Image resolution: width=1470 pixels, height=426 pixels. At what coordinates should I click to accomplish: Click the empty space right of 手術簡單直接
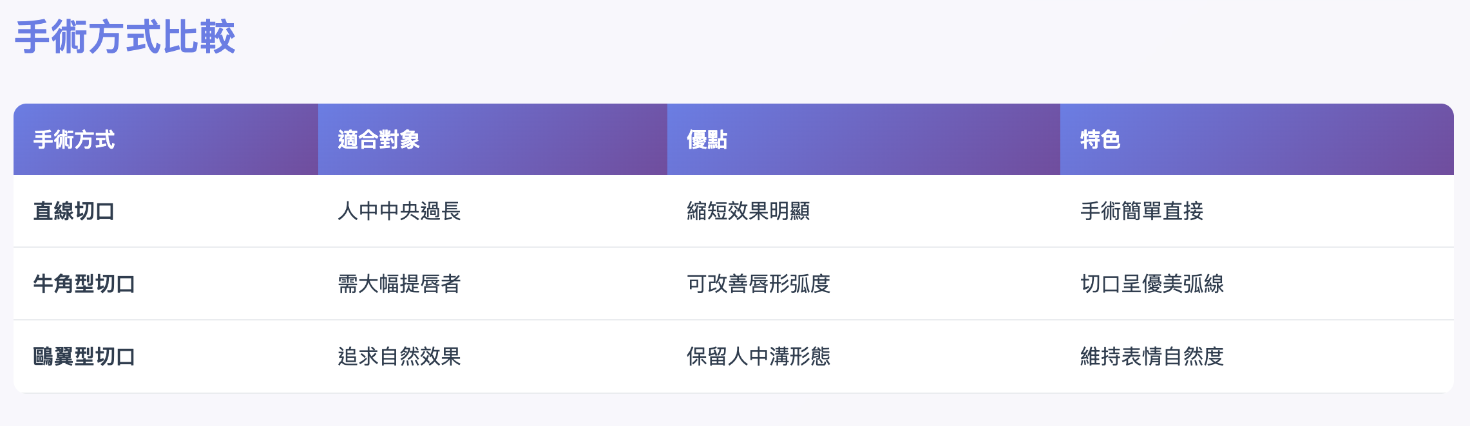coord(1327,211)
